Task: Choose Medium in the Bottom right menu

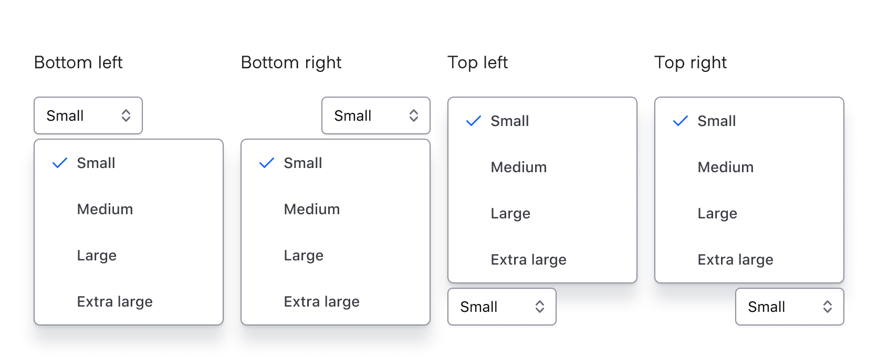Action: [x=311, y=209]
